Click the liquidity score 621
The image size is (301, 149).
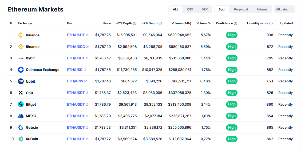(270, 81)
